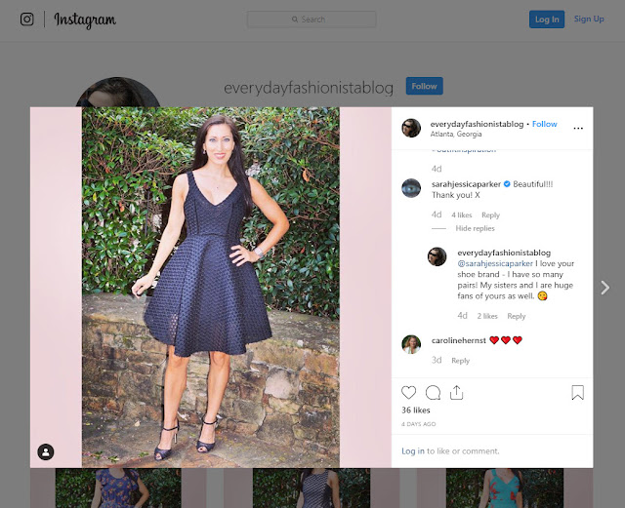625x508 pixels.
Task: Open everydayfashionistablog avatar in post header
Action: (x=411, y=128)
